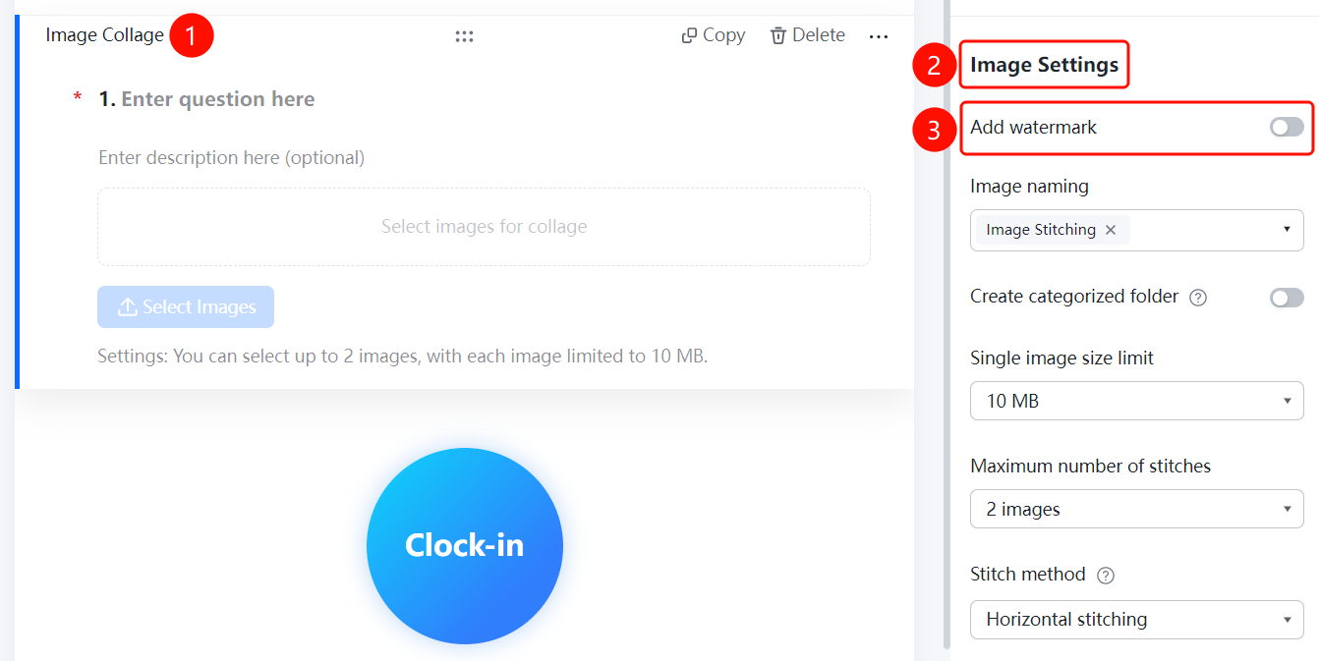Click the Enter question here field
Viewport: 1319px width, 661px height.
pyautogui.click(x=217, y=99)
